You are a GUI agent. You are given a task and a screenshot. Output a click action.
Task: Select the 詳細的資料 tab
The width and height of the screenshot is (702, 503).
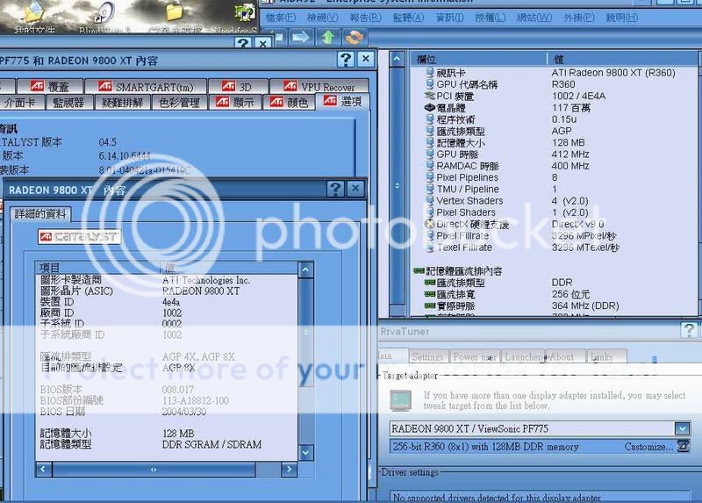(40, 213)
